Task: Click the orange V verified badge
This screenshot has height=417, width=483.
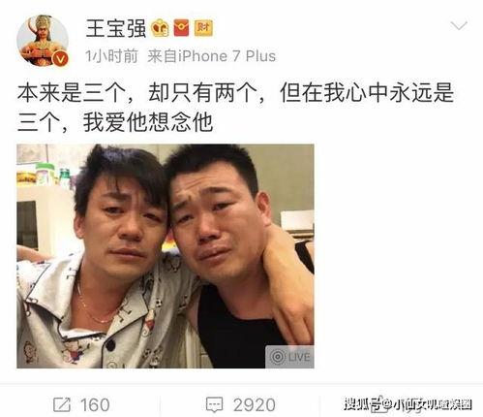Action: pos(60,58)
